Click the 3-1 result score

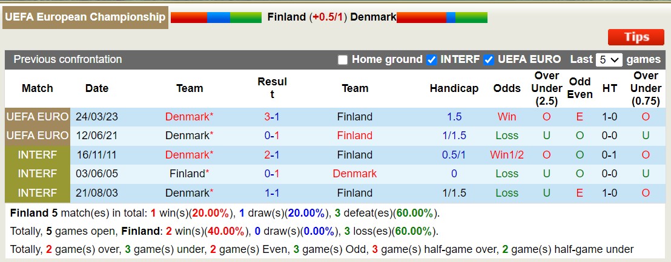tap(272, 117)
